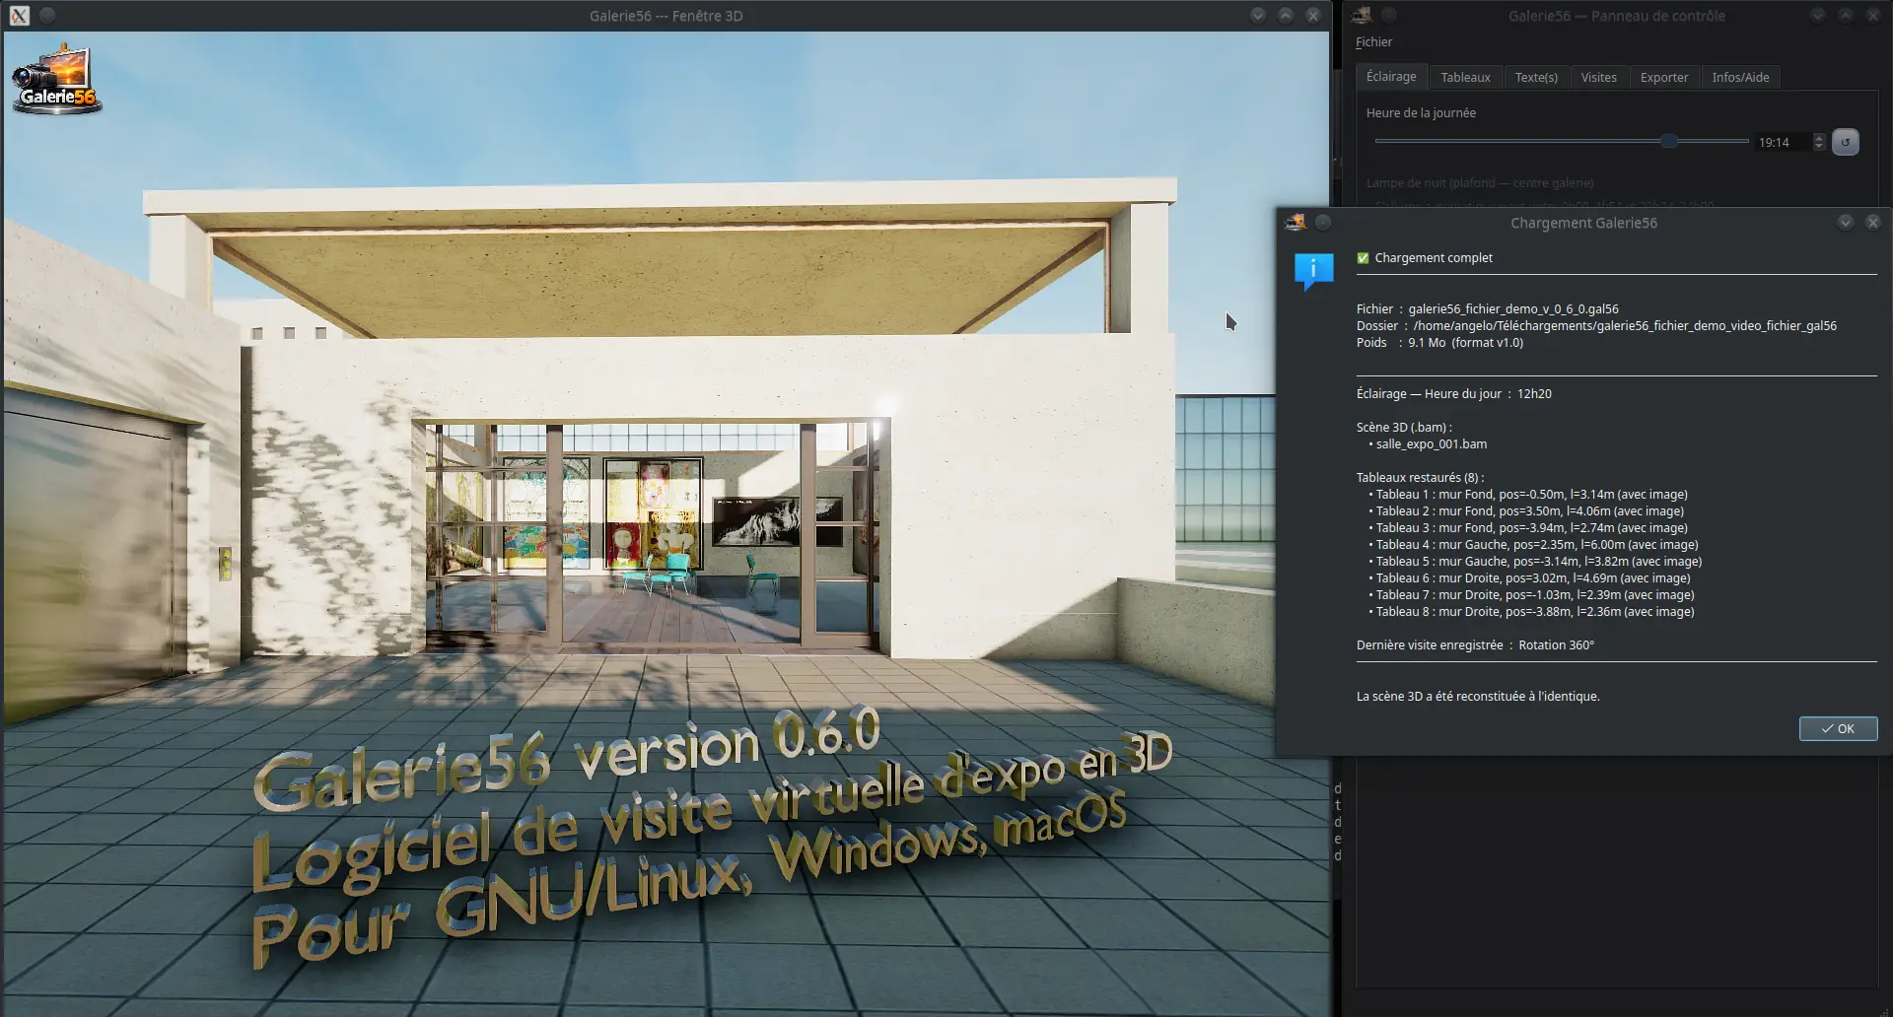The width and height of the screenshot is (1893, 1017).
Task: Toggle the pin button on Fenêtre 3D title bar
Action: point(47,16)
